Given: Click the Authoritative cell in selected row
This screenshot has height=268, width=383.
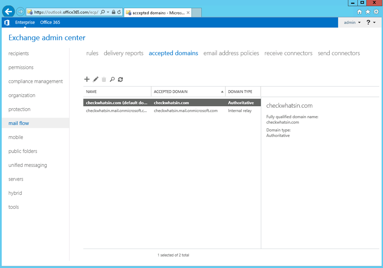Looking at the screenshot, I should 241,103.
